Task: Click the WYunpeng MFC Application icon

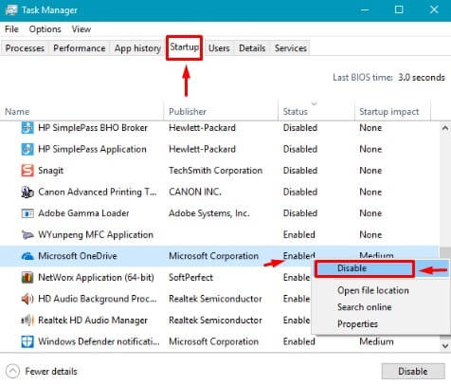Action: (x=27, y=235)
